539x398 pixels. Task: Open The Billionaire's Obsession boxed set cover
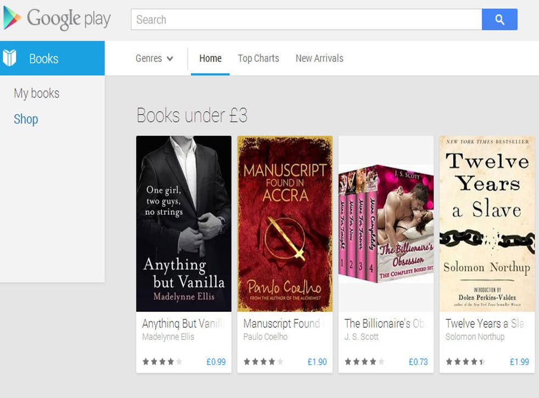pyautogui.click(x=386, y=224)
